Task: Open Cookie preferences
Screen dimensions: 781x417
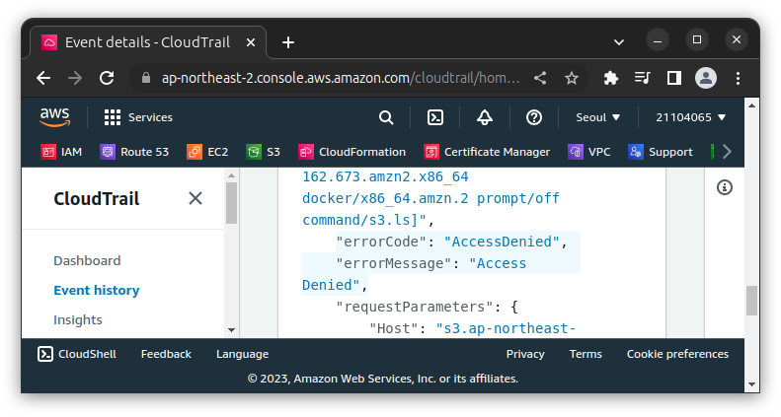Action: [677, 354]
